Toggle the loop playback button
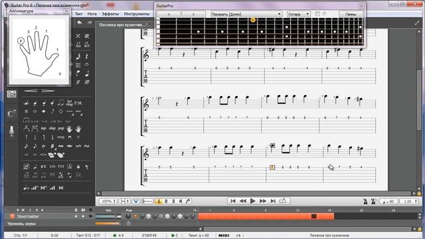The height and width of the screenshot is (239, 425). 282,201
